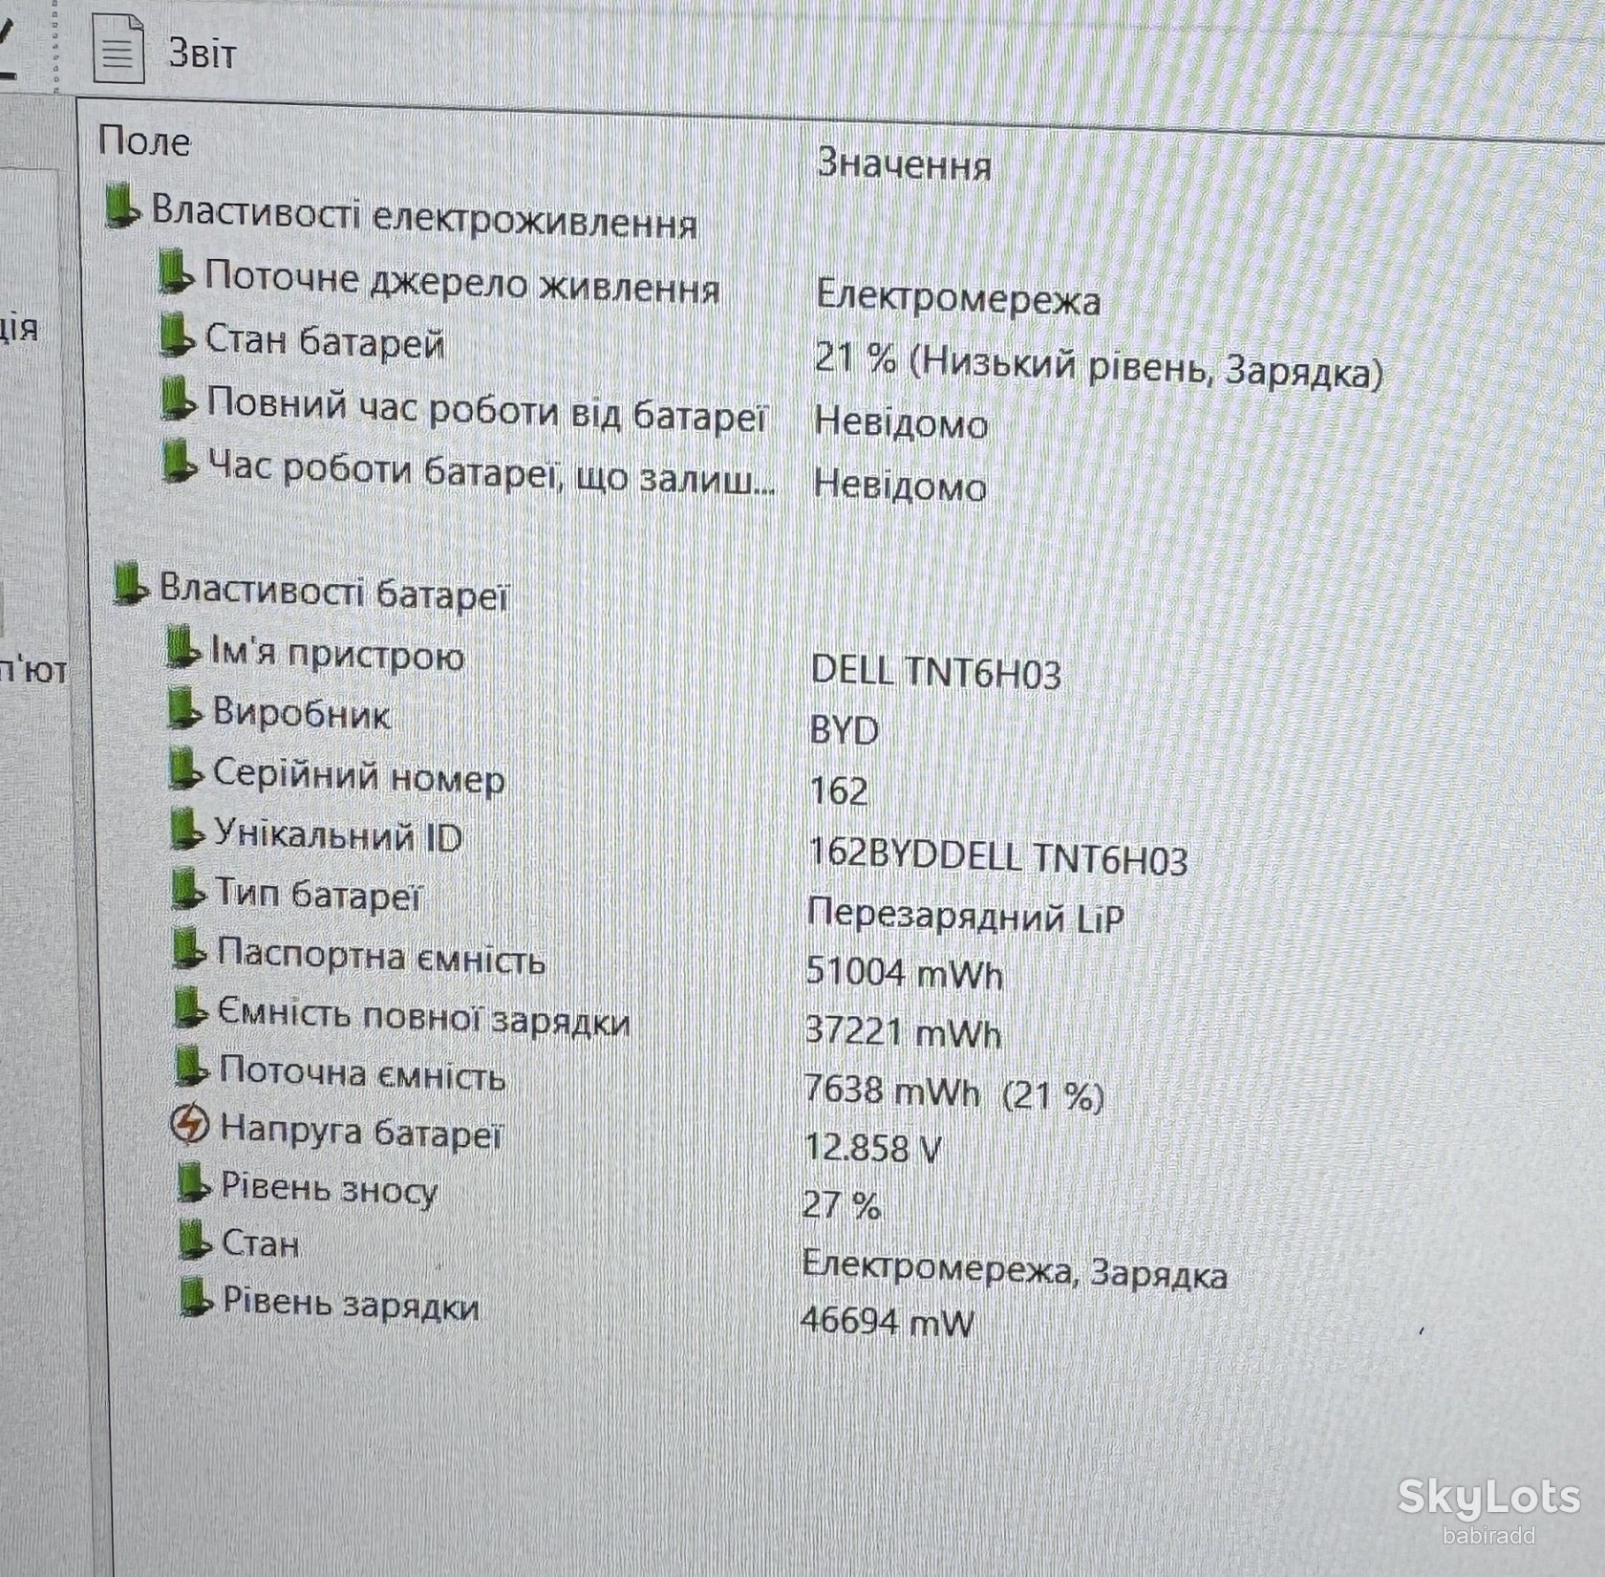The height and width of the screenshot is (1577, 1605).
Task: Select the Перезарядний LiP battery type value
Action: pyautogui.click(x=965, y=916)
